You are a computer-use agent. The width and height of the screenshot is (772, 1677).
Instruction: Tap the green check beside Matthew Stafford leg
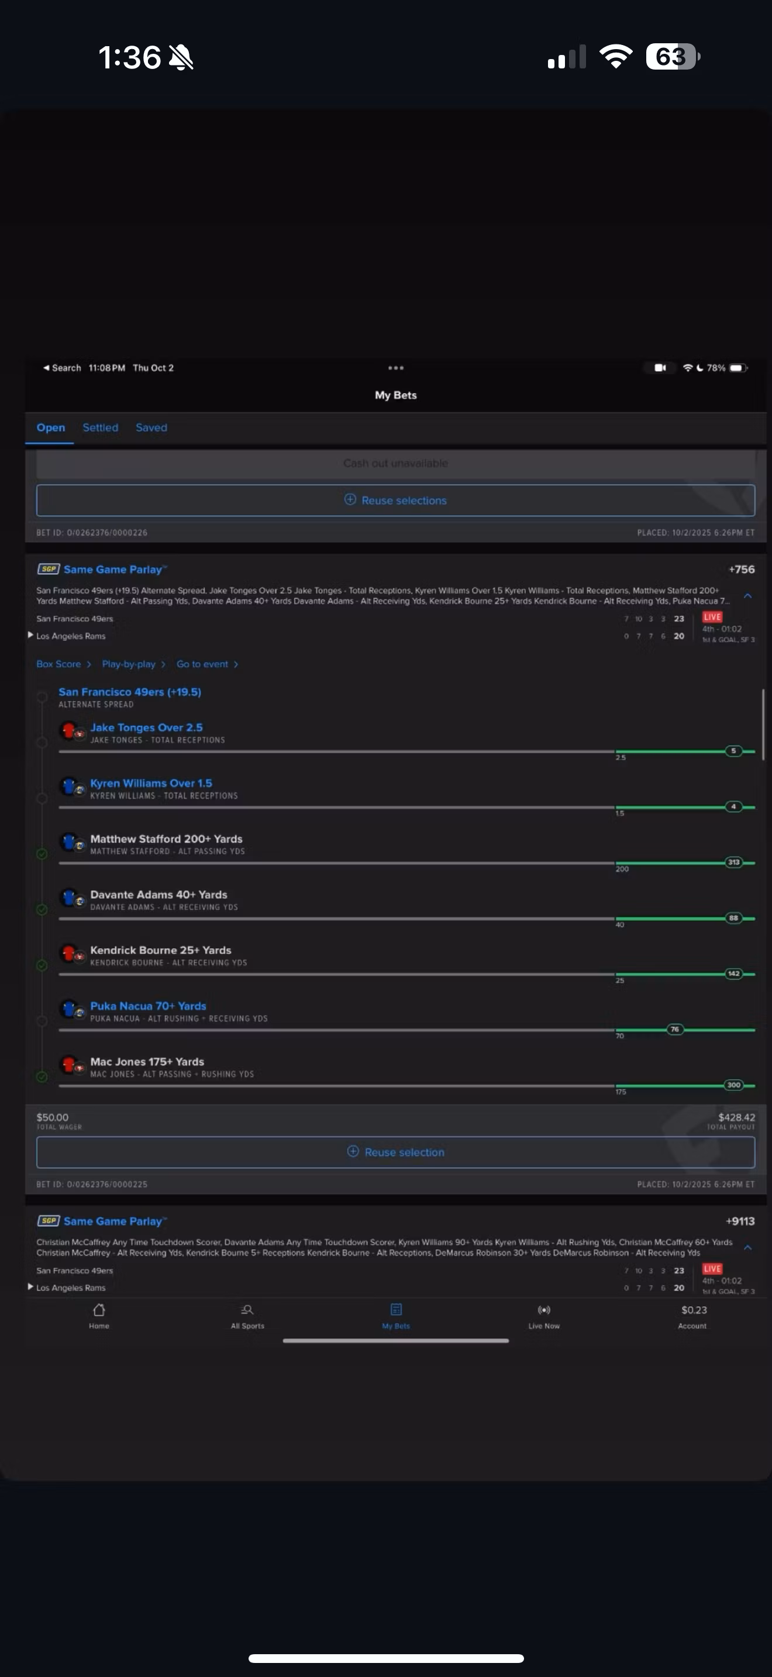point(42,854)
